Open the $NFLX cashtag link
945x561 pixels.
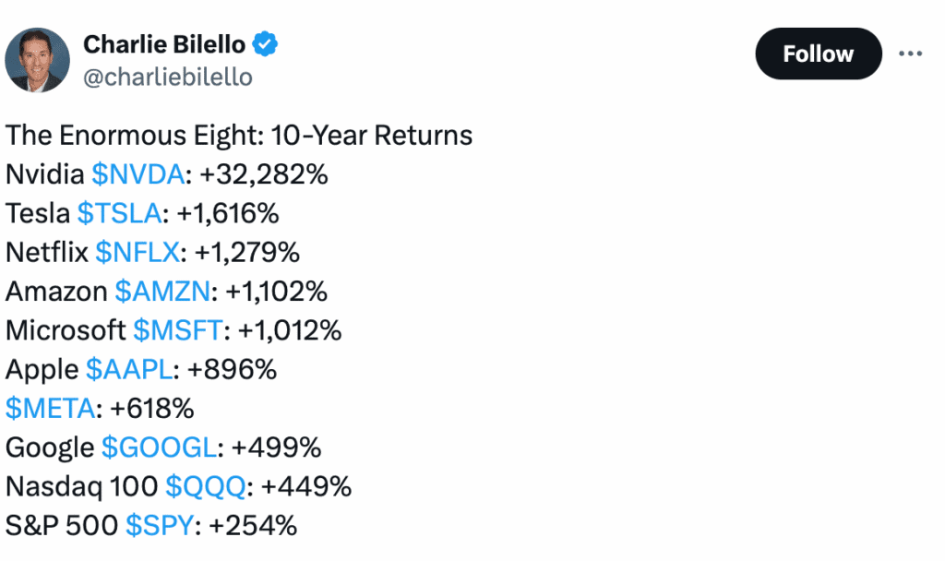pos(138,253)
